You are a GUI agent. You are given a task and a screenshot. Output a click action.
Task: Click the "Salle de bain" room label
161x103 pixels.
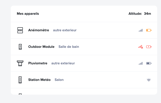tap(69, 47)
